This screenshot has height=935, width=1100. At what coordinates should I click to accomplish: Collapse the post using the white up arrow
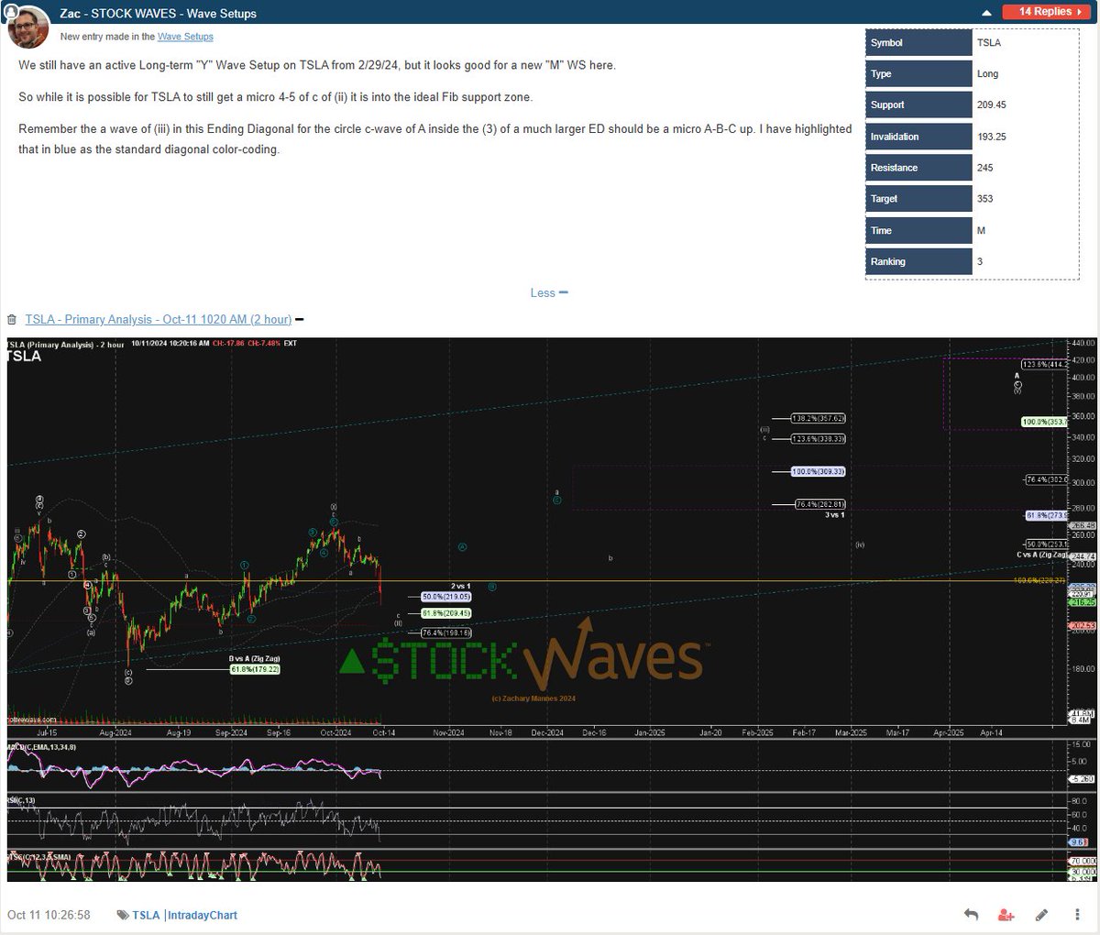tap(986, 13)
